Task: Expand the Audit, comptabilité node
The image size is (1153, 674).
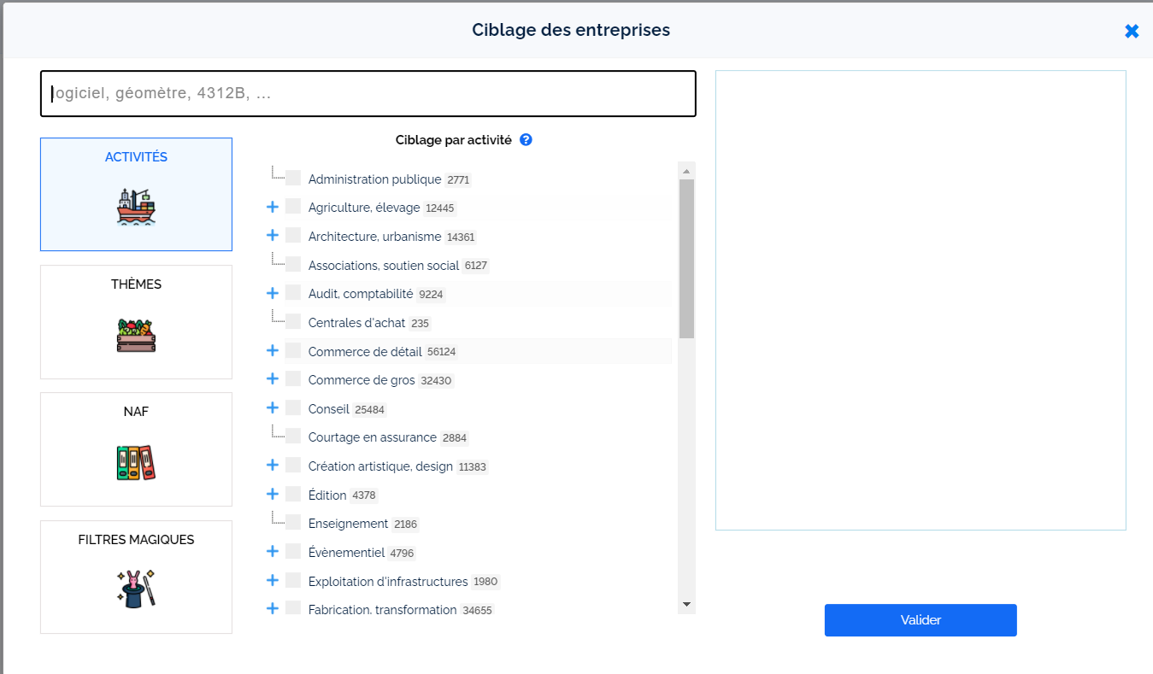Action: (x=273, y=293)
